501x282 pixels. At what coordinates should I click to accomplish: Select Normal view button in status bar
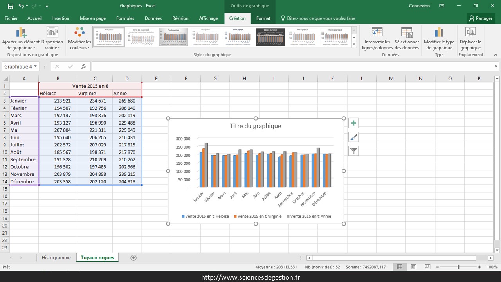tap(400, 267)
